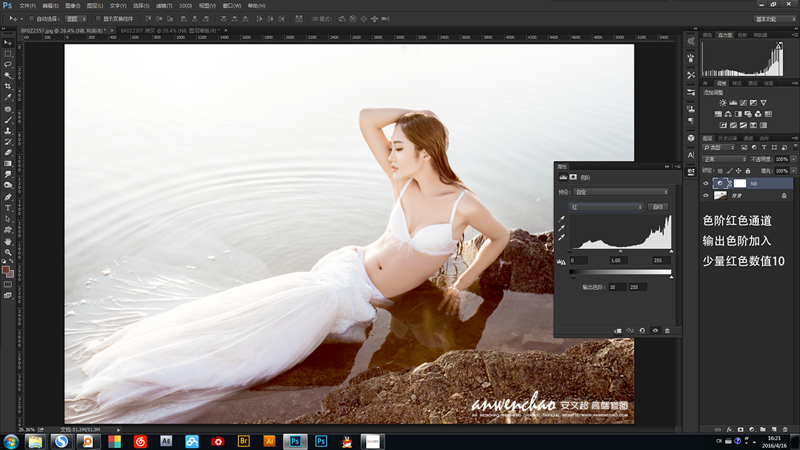
Task: Select the Lasso tool
Action: pyautogui.click(x=8, y=65)
